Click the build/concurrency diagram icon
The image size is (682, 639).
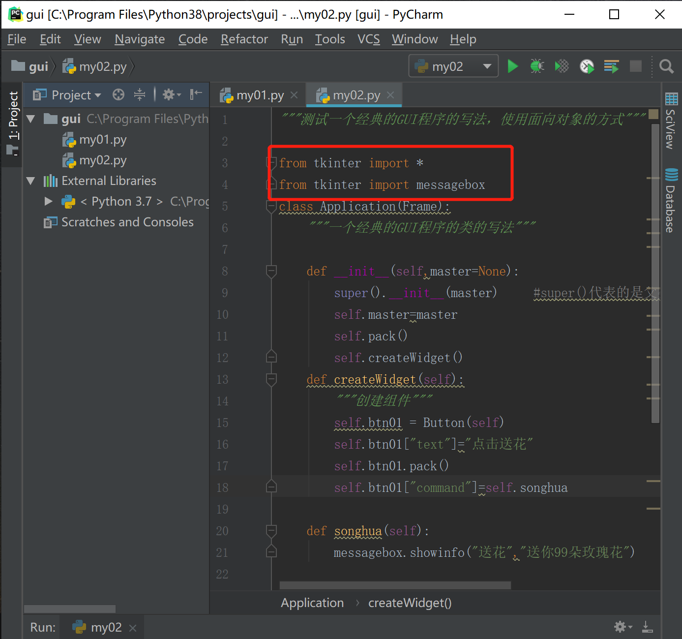611,66
